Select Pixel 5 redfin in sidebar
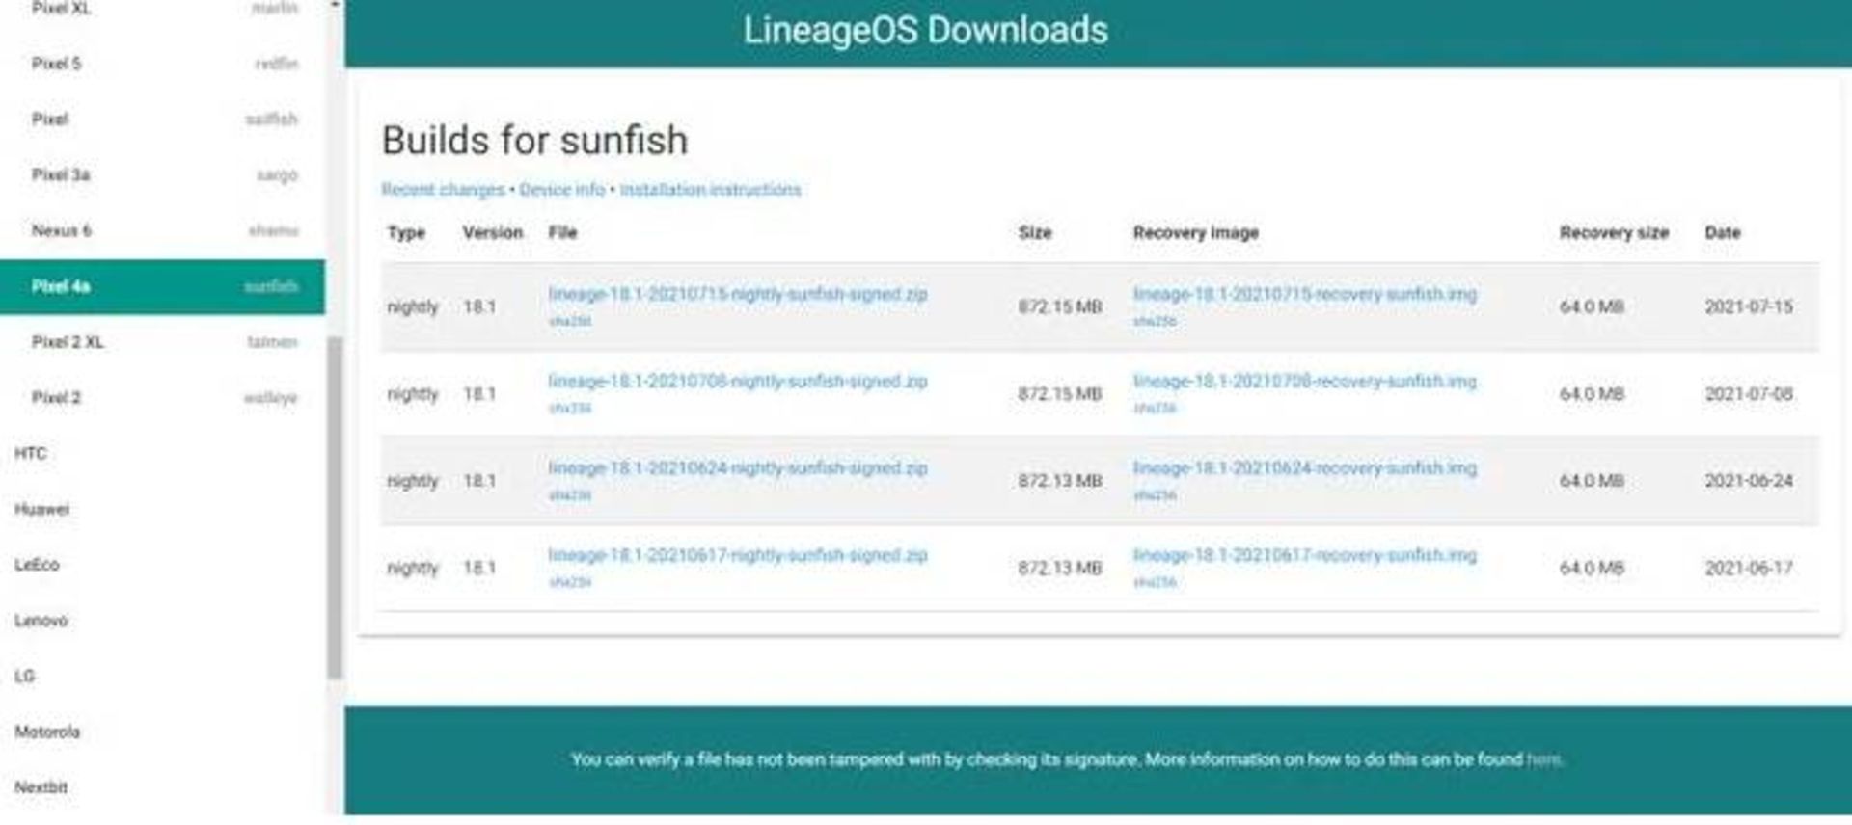The image size is (1852, 825). (162, 64)
